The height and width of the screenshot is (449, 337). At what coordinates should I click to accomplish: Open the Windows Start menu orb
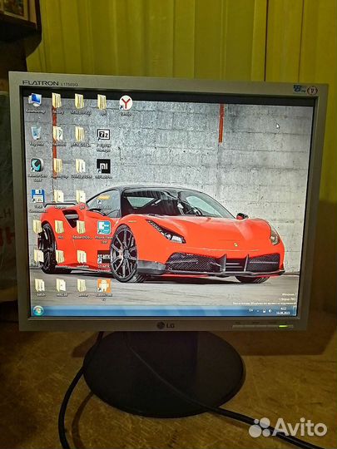click(x=37, y=310)
